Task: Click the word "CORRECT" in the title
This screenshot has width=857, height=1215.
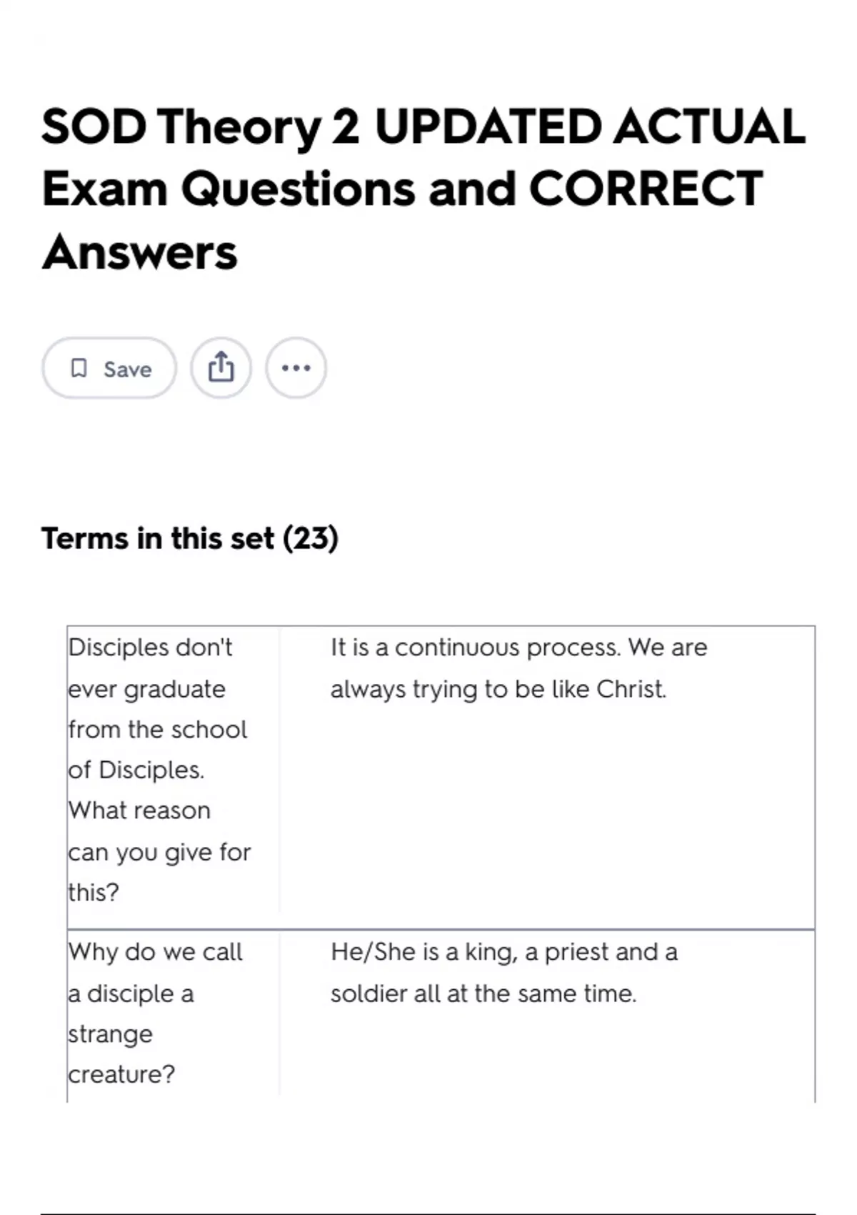Action: click(646, 189)
